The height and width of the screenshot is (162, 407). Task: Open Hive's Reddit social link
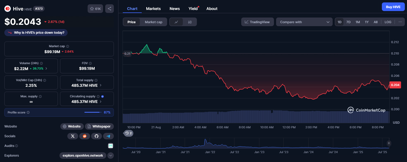coord(85,136)
